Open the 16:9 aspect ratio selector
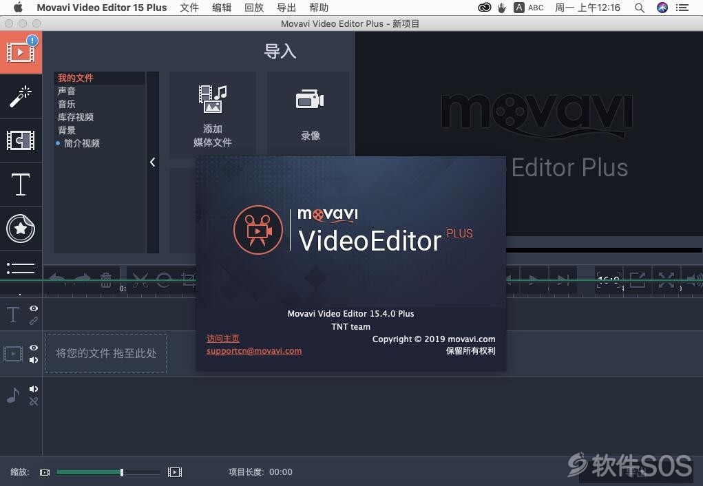 click(x=609, y=280)
